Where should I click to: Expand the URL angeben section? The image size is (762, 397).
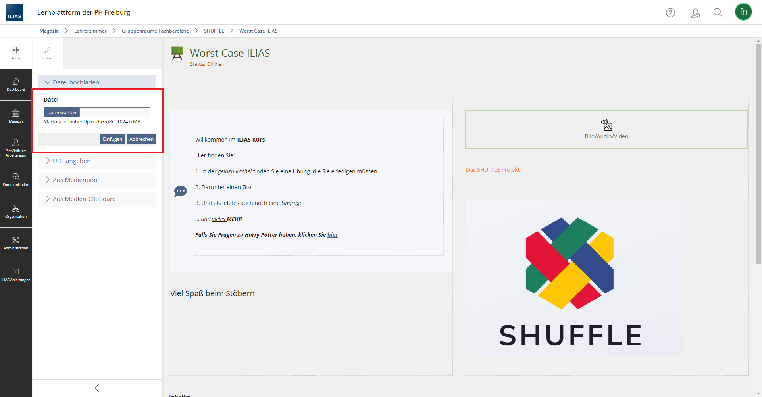point(71,161)
